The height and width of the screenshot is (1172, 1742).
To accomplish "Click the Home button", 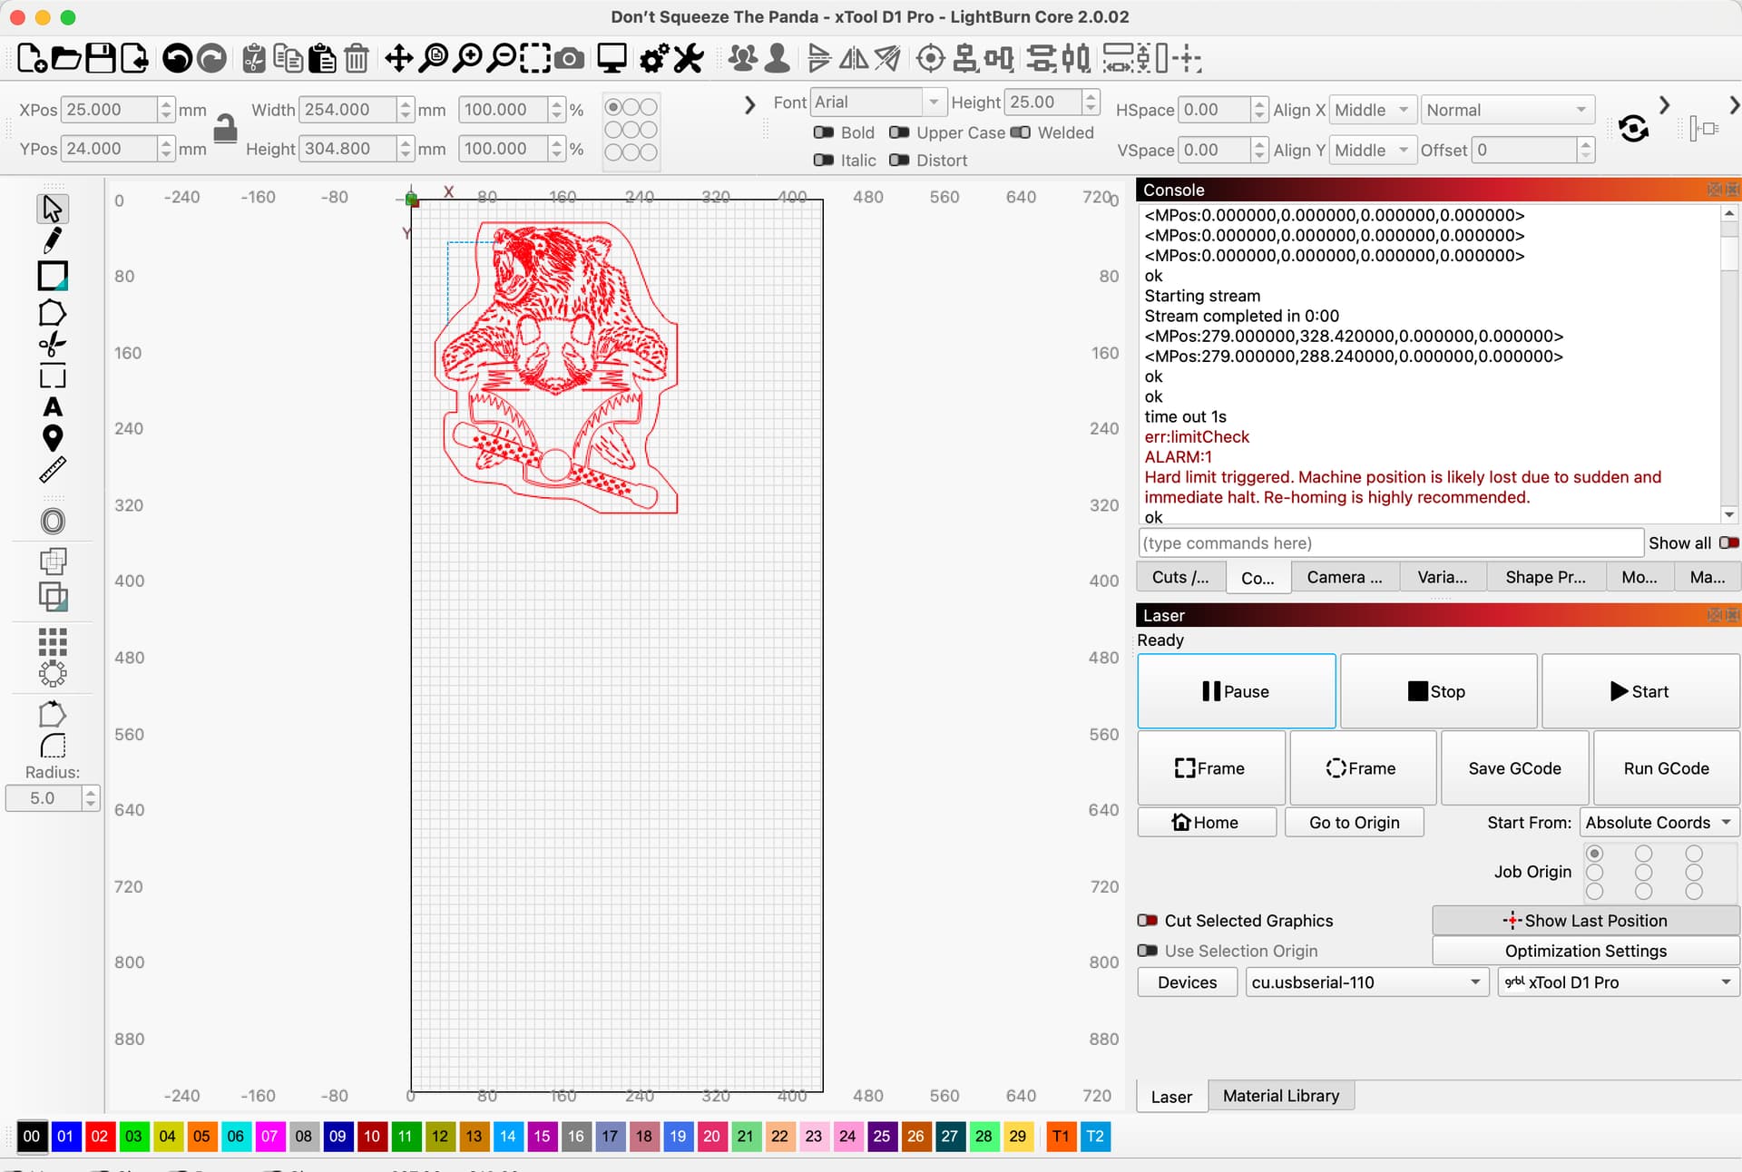I will (x=1207, y=822).
